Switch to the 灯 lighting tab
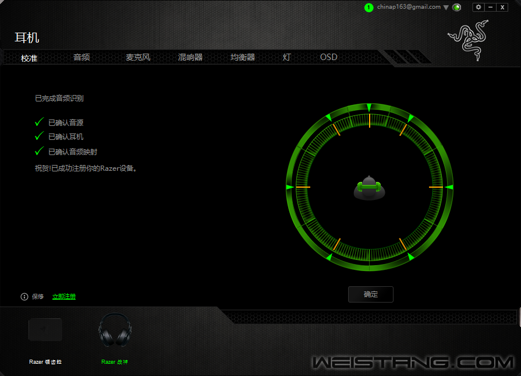The width and height of the screenshot is (521, 376). pyautogui.click(x=287, y=57)
